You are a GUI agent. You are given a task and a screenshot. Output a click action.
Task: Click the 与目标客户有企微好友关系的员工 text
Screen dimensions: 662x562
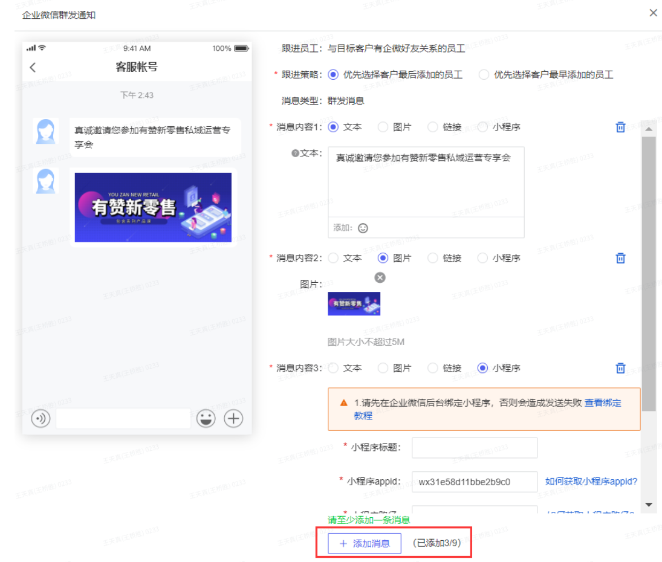[397, 48]
